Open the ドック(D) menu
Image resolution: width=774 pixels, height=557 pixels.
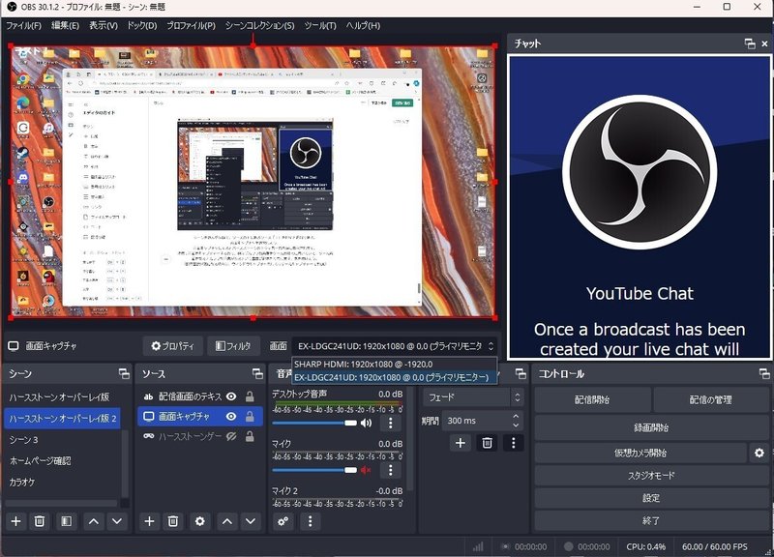pos(141,26)
